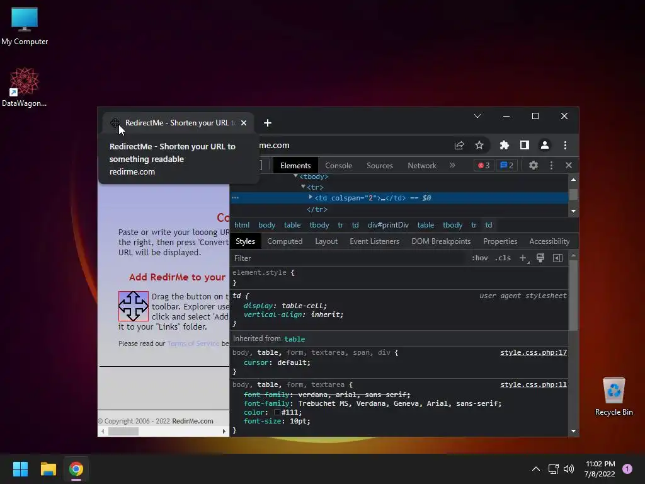
Task: Toggle the :hov element state panel
Action: click(479, 258)
